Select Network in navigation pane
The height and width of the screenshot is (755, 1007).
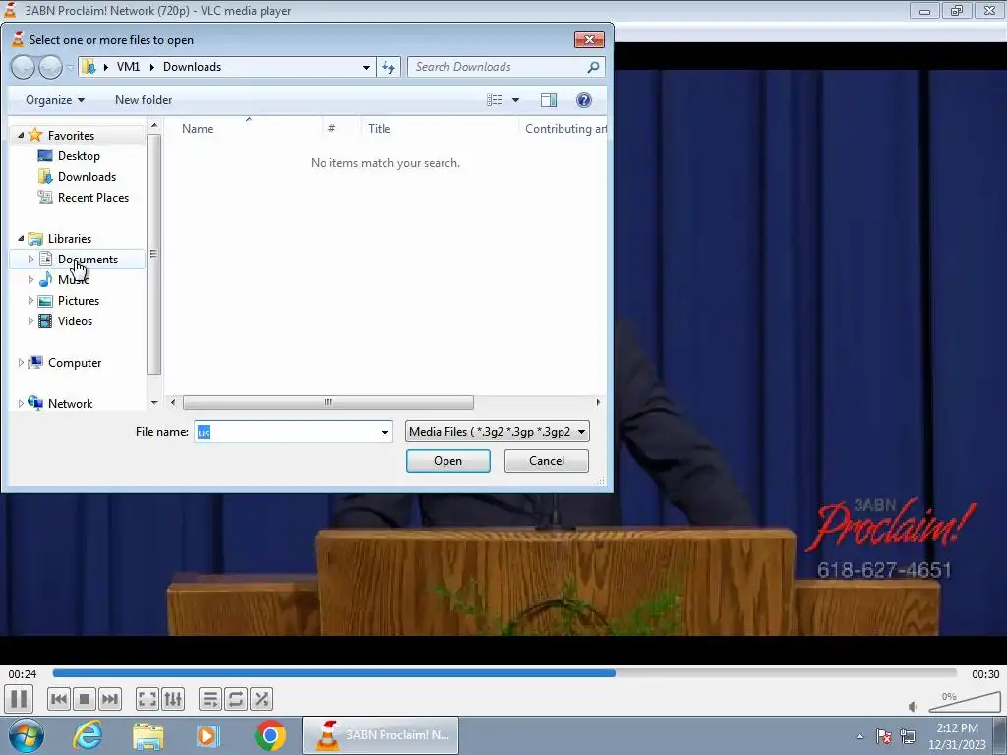70,404
